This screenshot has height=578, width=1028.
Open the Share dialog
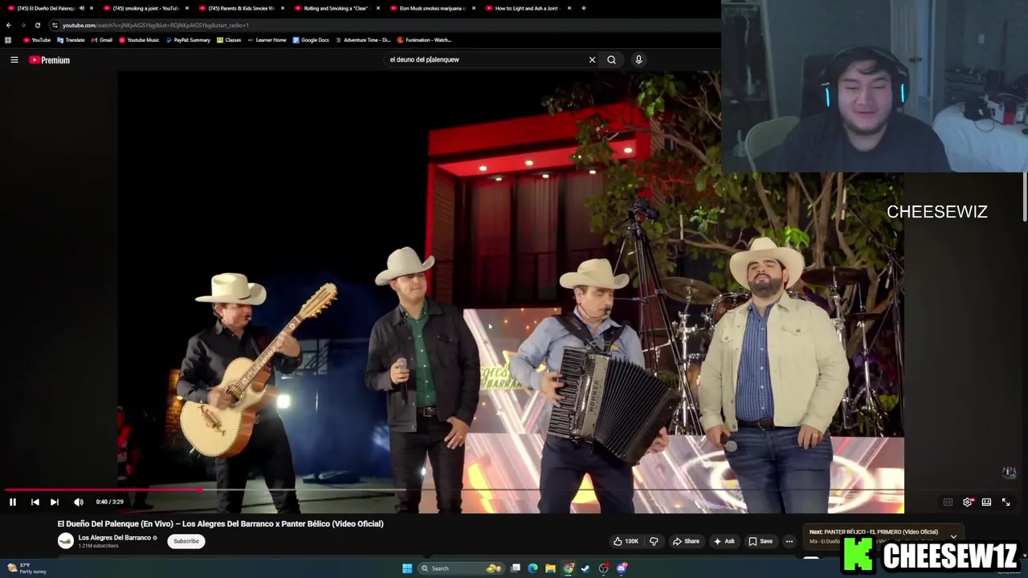(686, 541)
